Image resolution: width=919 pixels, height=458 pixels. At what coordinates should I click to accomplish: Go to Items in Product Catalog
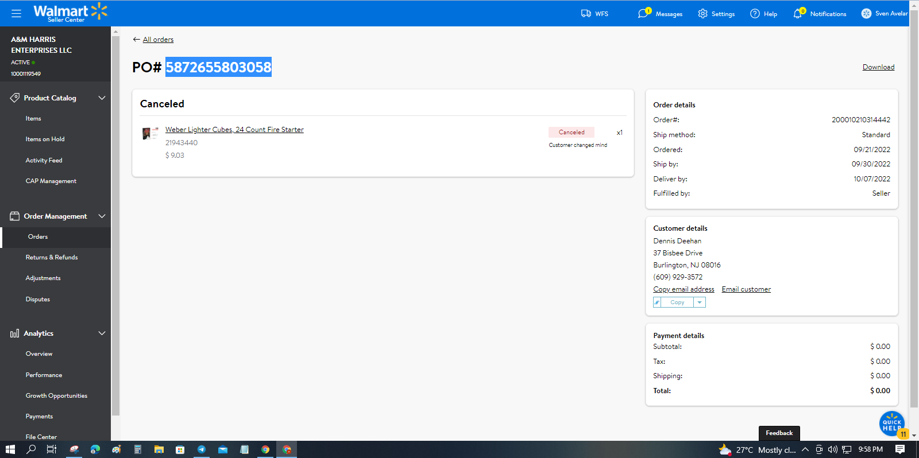[33, 119]
